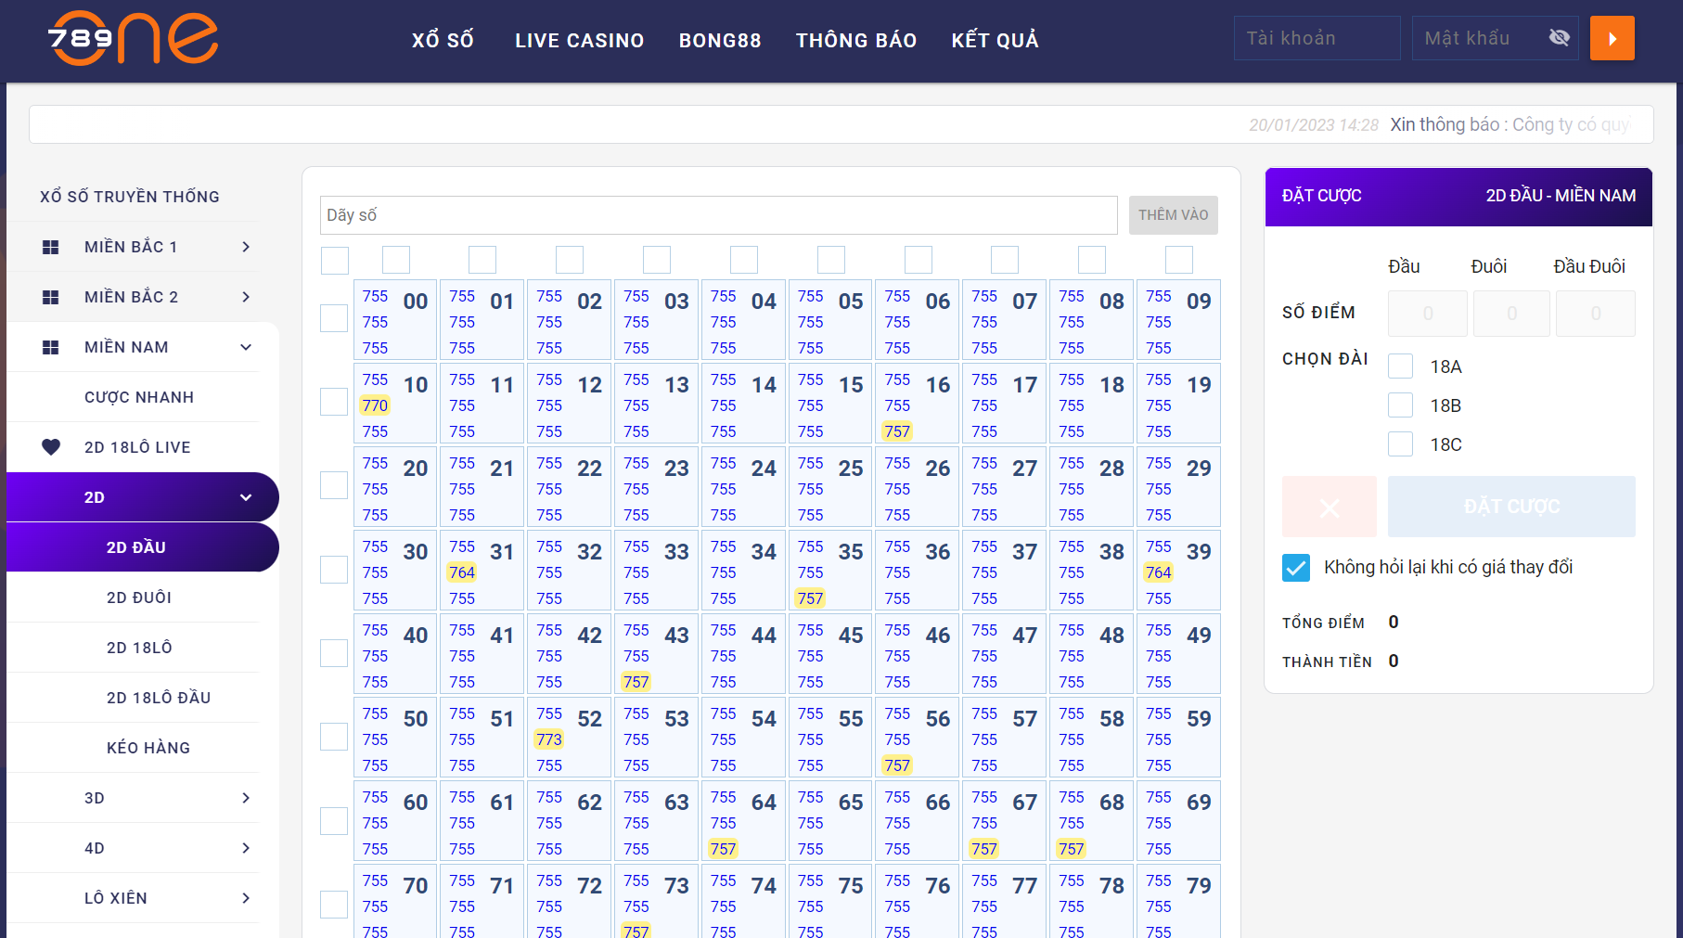This screenshot has width=1683, height=938.
Task: Select Kéo Hàng option
Action: click(148, 748)
